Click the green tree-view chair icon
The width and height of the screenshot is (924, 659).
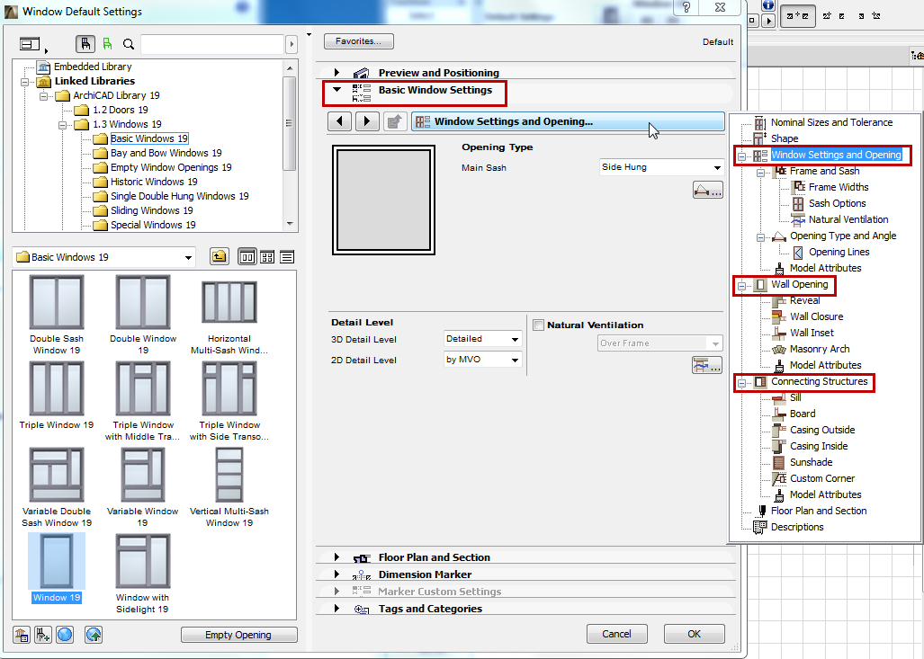point(106,43)
